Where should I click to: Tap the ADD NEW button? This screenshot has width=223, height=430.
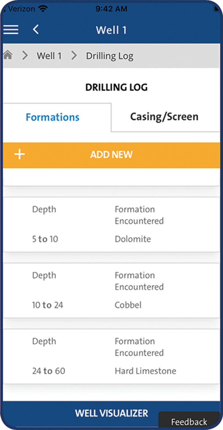click(x=112, y=154)
